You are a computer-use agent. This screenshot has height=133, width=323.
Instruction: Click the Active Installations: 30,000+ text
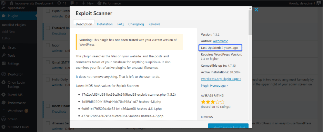[221, 72]
